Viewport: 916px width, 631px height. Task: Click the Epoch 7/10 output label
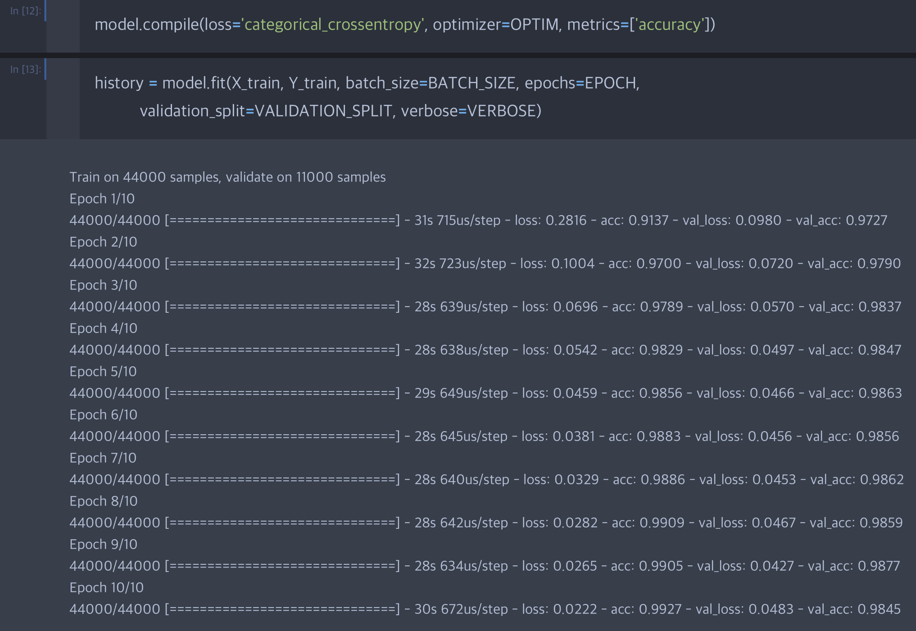click(103, 458)
